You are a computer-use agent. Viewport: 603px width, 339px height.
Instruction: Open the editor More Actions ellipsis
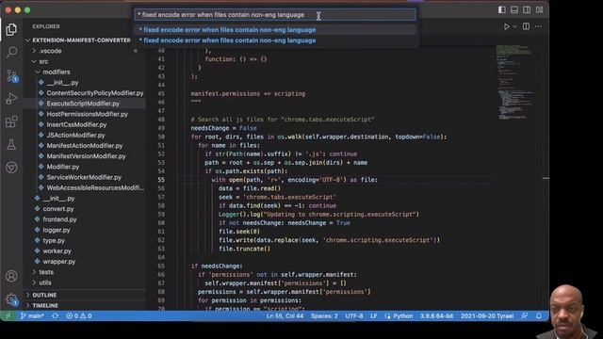538,26
